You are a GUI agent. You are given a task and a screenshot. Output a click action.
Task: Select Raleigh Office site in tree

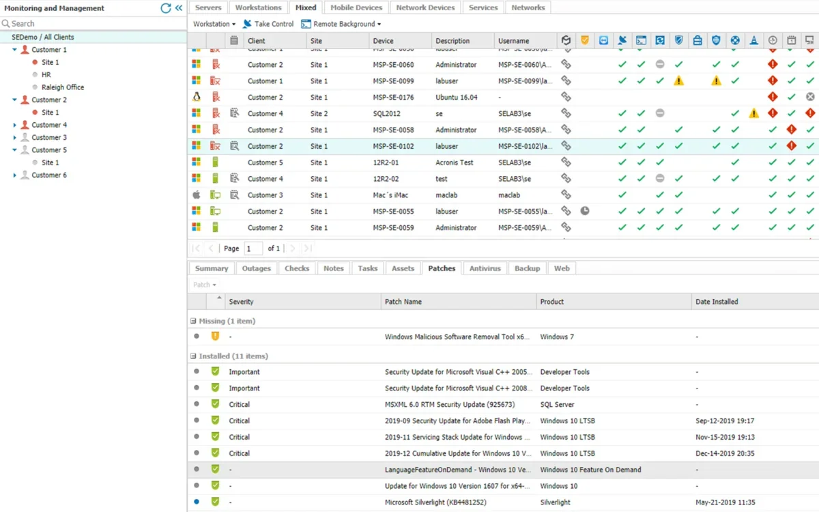point(63,87)
